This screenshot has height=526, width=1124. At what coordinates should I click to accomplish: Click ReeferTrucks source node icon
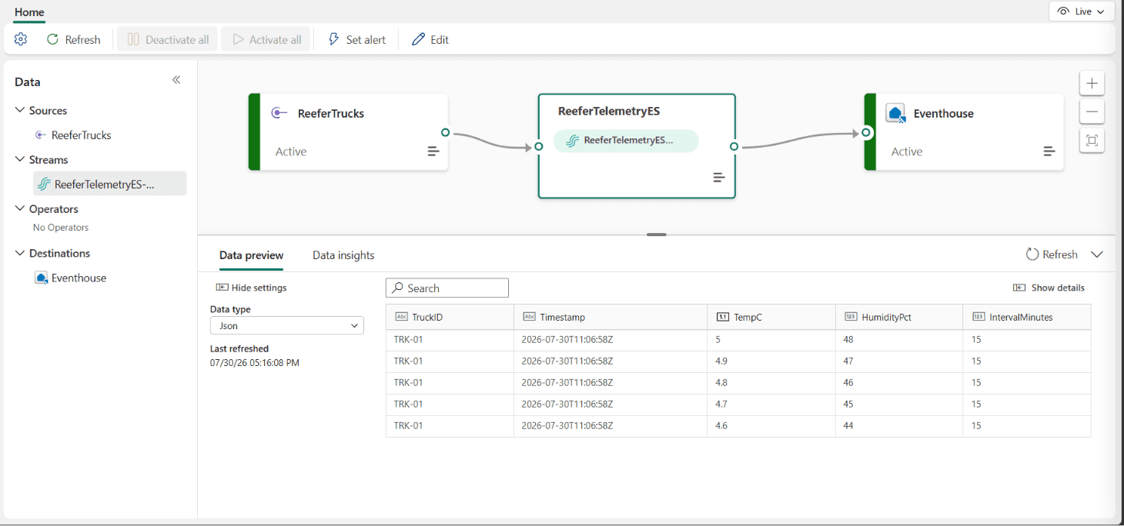tap(279, 113)
